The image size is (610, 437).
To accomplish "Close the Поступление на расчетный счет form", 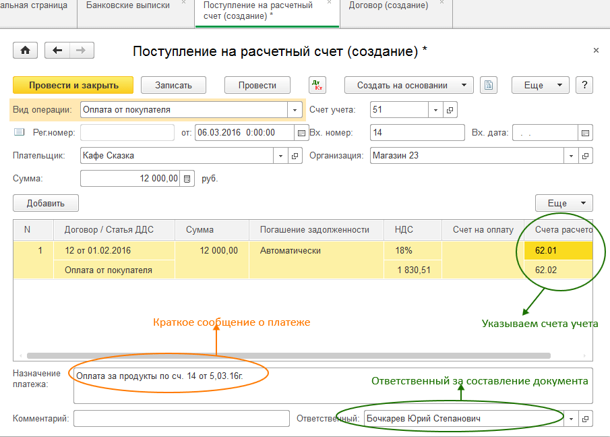I will click(x=596, y=50).
